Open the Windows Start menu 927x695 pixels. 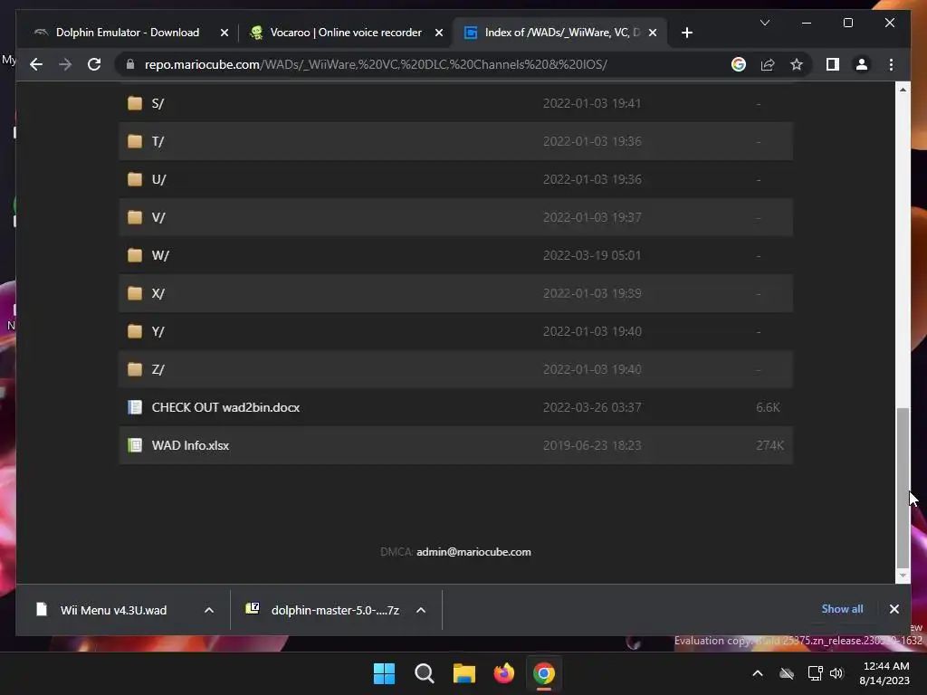(x=384, y=673)
